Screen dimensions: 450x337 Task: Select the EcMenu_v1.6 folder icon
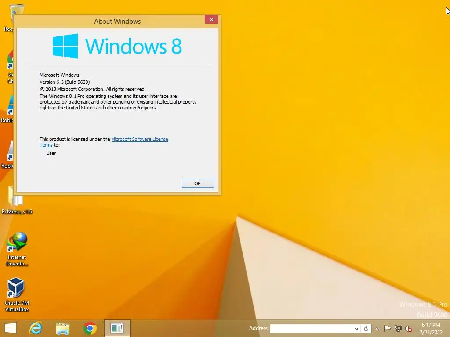click(17, 200)
